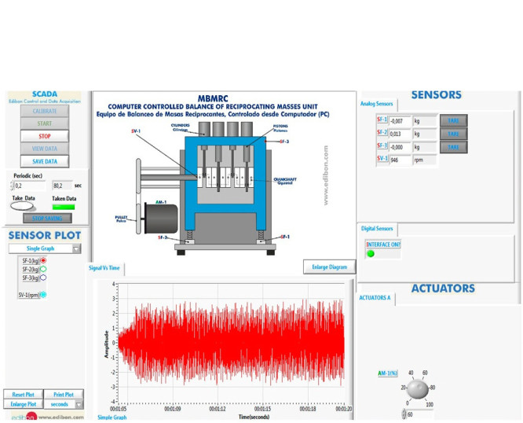The height and width of the screenshot is (423, 523).
Task: Click the Simple Graph label
Action: [x=112, y=417]
